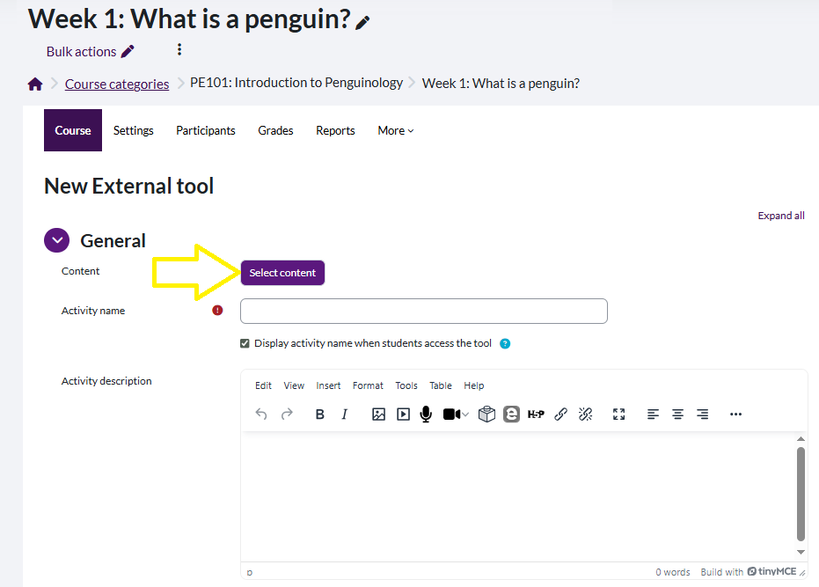Collapse the General section chevron
The width and height of the screenshot is (819, 587).
point(57,240)
